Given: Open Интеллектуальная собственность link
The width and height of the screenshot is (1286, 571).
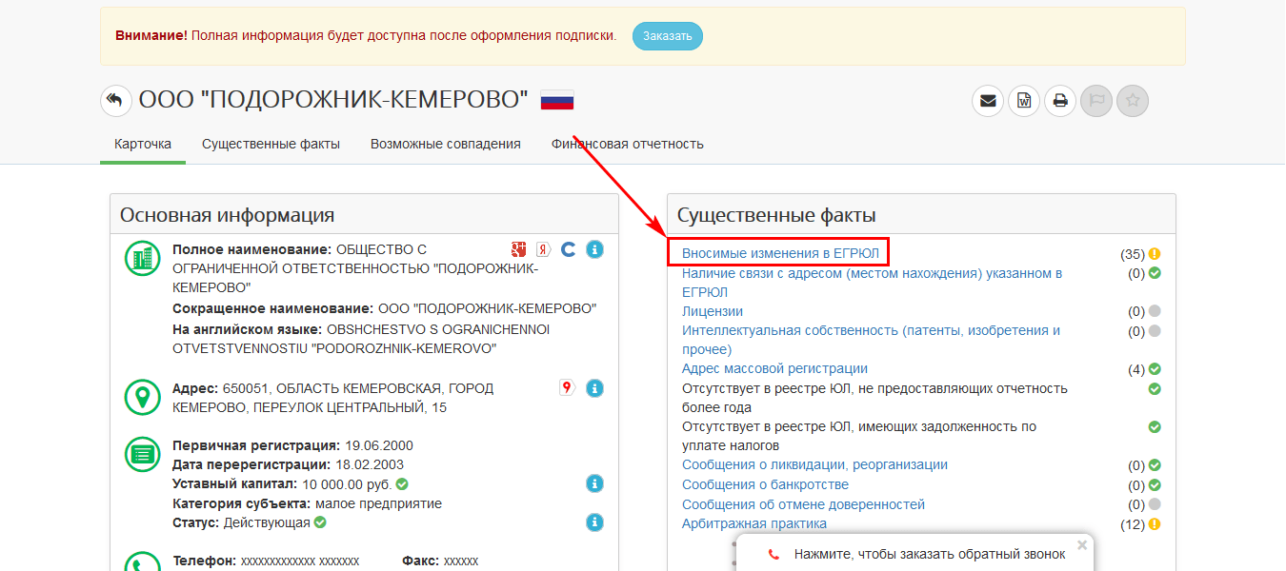Looking at the screenshot, I should tap(871, 340).
